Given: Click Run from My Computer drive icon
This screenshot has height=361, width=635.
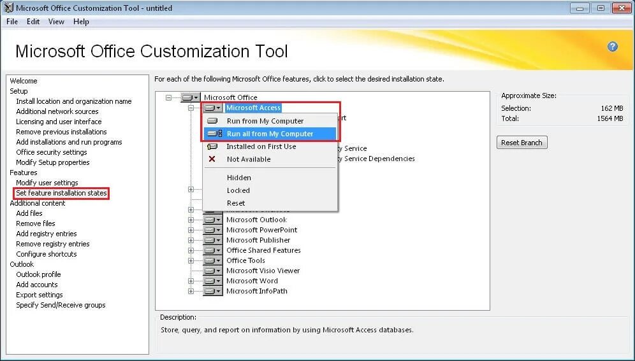Looking at the screenshot, I should [212, 121].
